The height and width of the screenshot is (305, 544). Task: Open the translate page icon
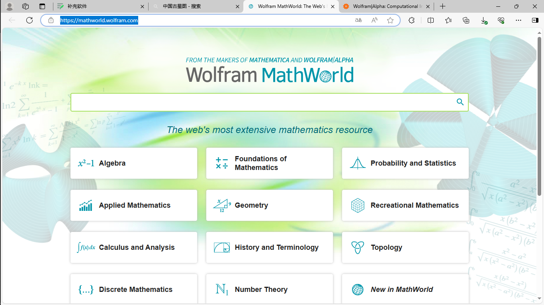pos(358,20)
